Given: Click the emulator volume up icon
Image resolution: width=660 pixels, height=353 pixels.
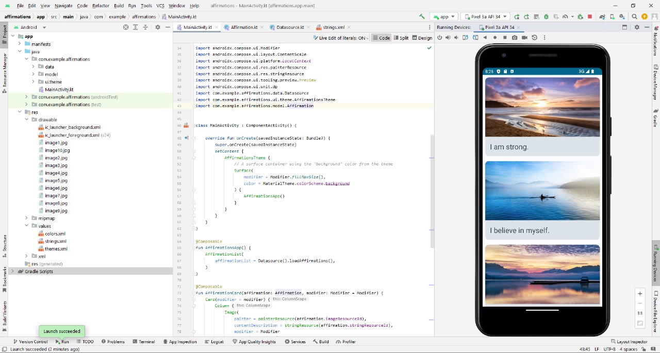Looking at the screenshot, I should pyautogui.click(x=448, y=38).
